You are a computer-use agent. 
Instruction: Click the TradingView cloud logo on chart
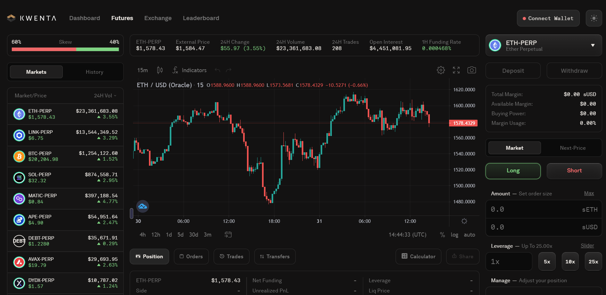143,207
